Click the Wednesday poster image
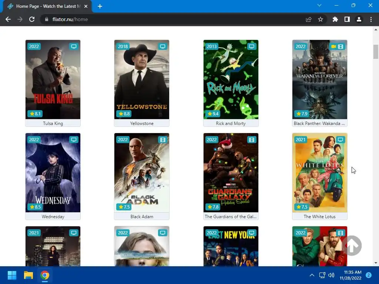This screenshot has height=284, width=379. coord(53,173)
